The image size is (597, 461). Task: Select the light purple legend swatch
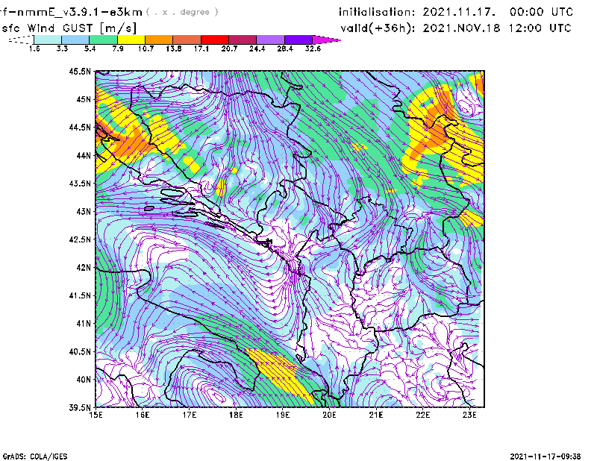tap(270, 40)
